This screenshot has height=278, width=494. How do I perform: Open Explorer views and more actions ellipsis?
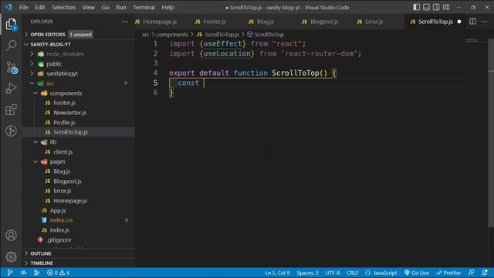(125, 22)
